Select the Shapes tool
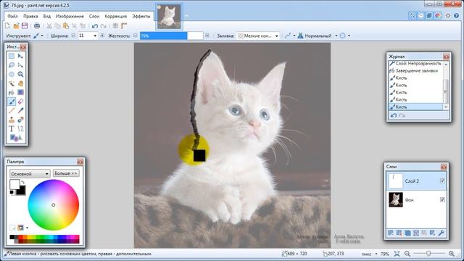The image size is (464, 261). pyautogui.click(x=15, y=138)
